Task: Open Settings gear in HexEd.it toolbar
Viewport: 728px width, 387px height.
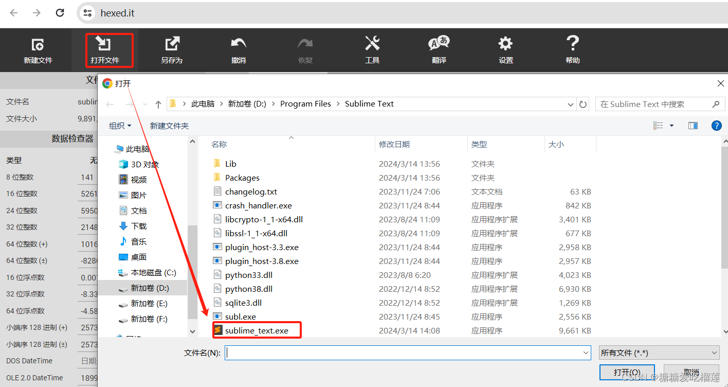Action: pos(506,44)
